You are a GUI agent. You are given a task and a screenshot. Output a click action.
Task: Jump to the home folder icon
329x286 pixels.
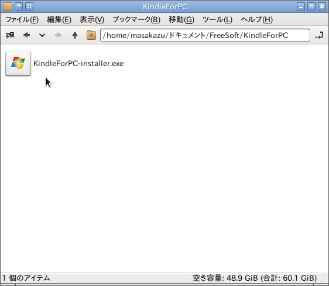point(91,35)
